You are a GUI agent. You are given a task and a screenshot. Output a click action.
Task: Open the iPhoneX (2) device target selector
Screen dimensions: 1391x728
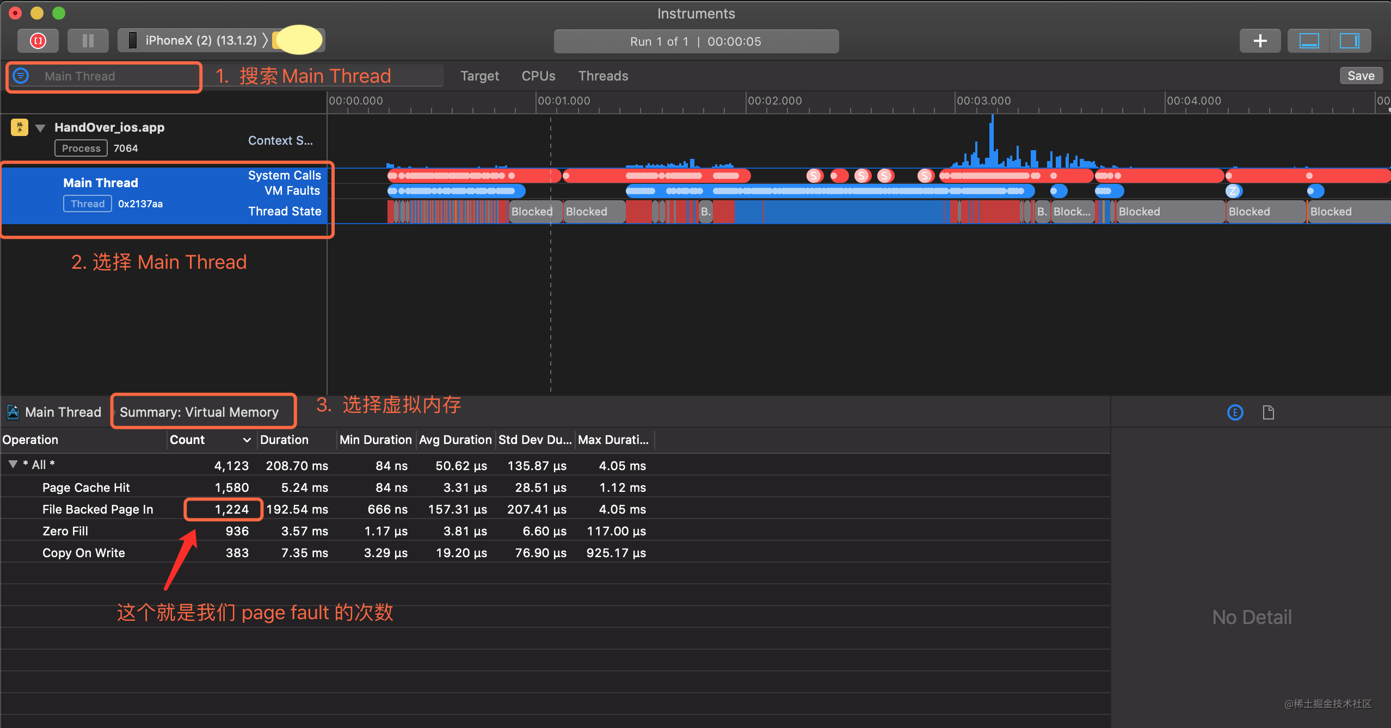click(x=200, y=40)
